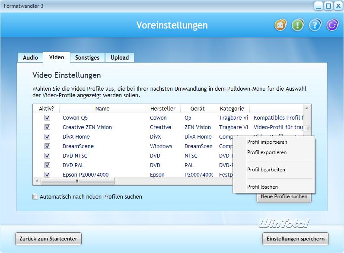Viewport: 344px width, 253px height.
Task: Sort by the Aktiv? column header
Action: click(46, 108)
